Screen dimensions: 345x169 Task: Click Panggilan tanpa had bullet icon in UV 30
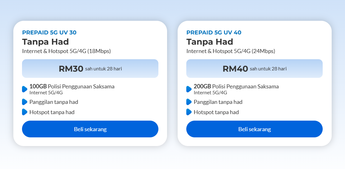pyautogui.click(x=25, y=102)
